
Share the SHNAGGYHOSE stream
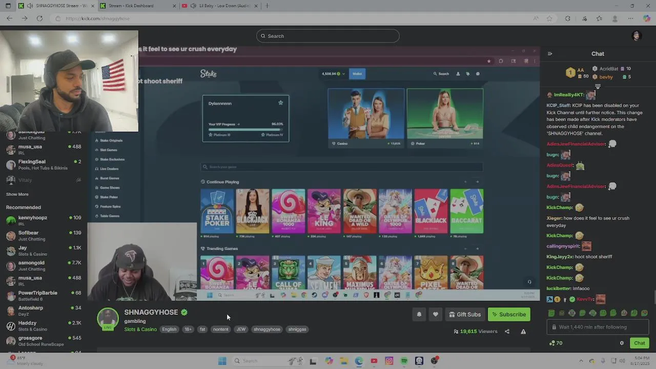(x=507, y=332)
